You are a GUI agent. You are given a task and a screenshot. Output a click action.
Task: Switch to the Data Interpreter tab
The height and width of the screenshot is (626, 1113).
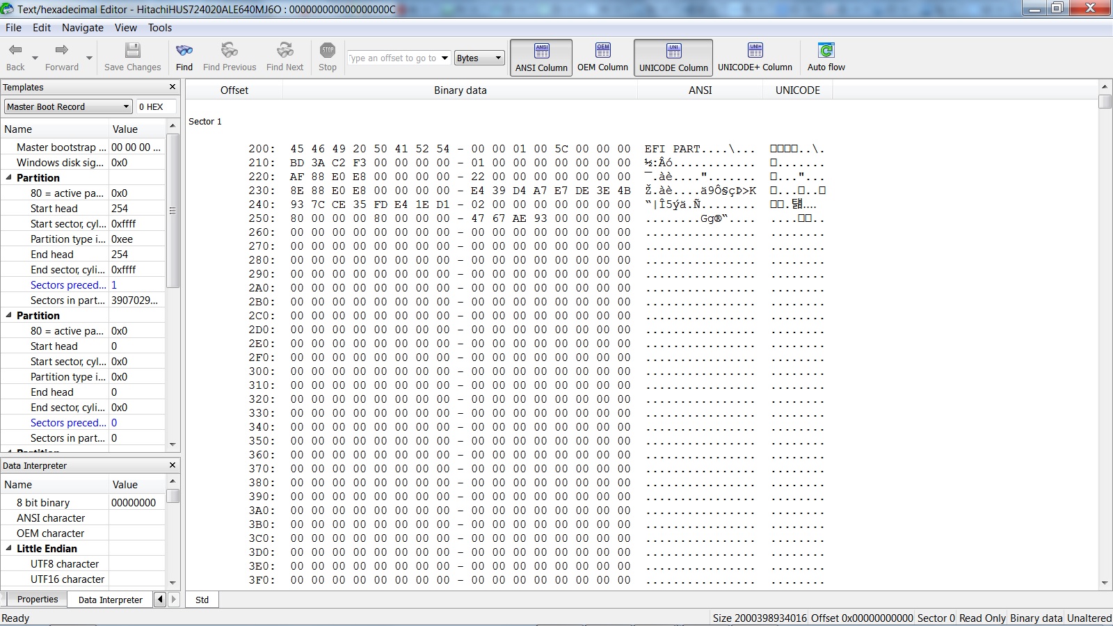click(110, 600)
